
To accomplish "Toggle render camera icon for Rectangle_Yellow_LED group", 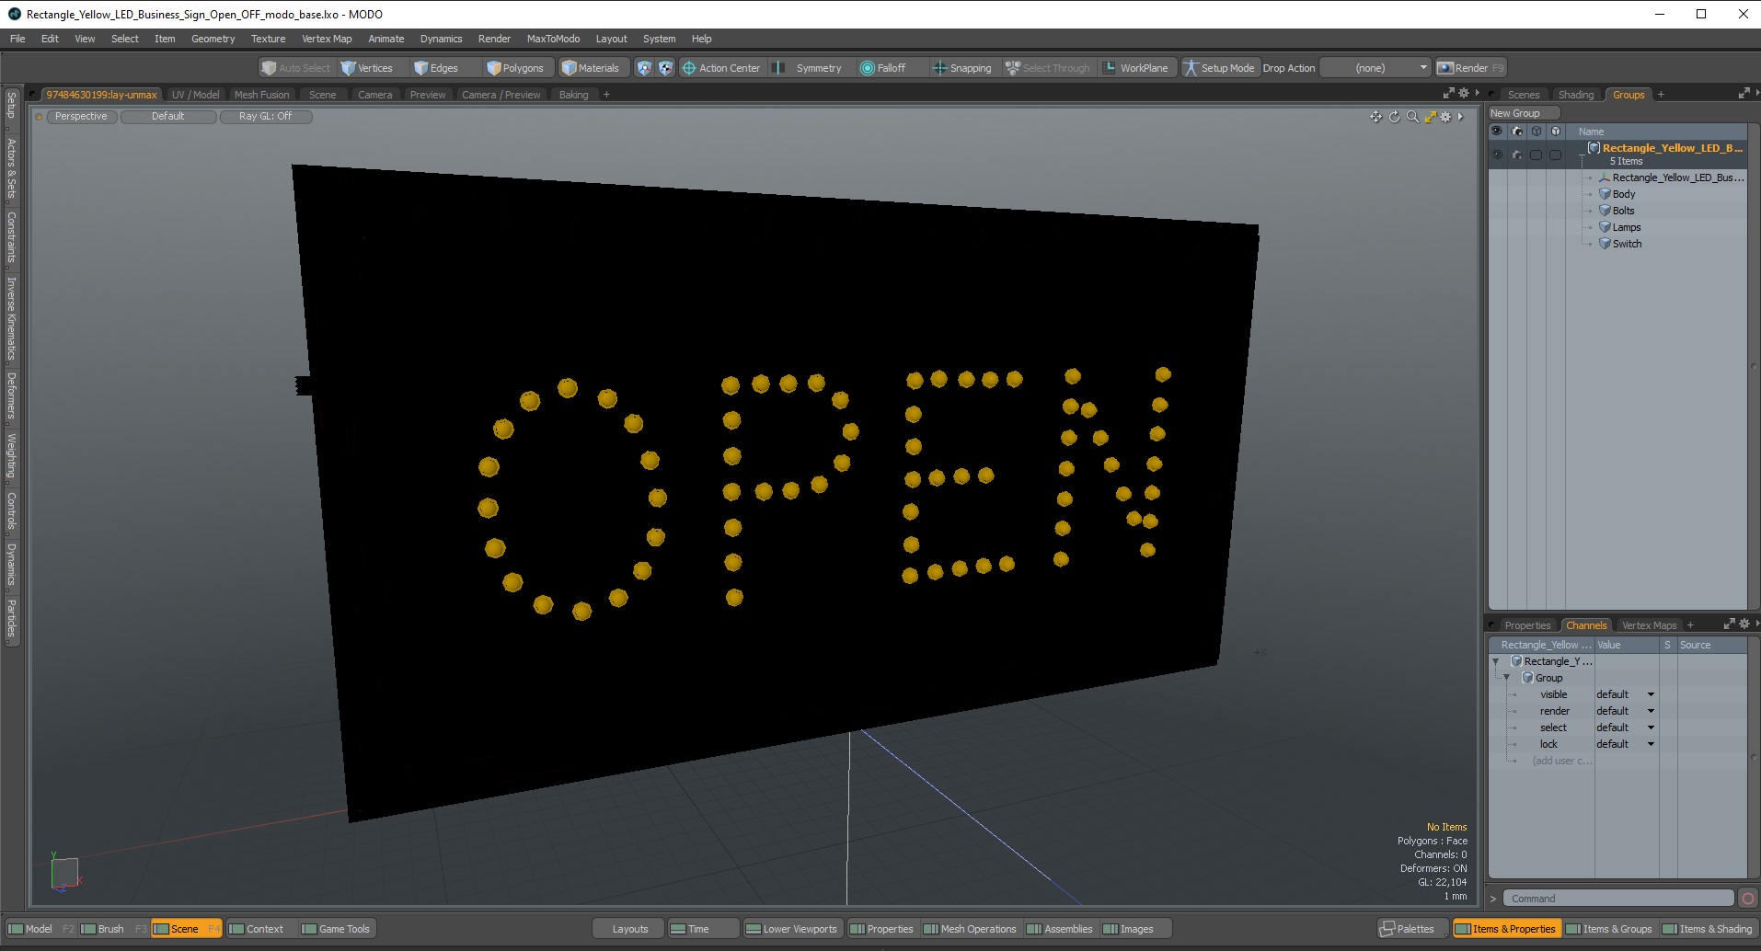I will point(1516,155).
